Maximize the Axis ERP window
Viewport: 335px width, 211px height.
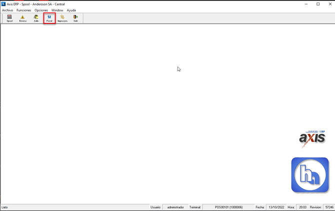click(x=318, y=4)
